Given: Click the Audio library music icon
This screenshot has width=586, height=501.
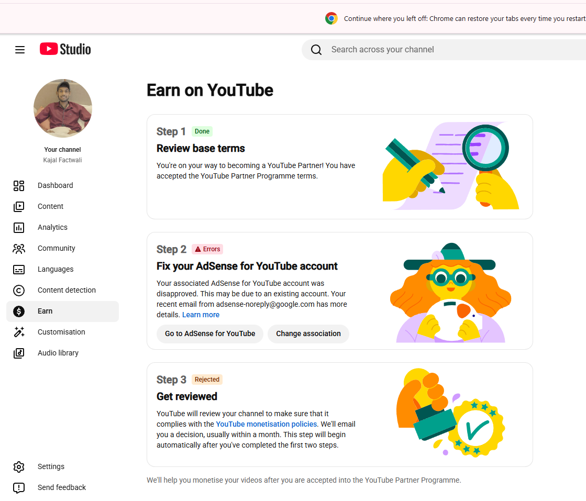Looking at the screenshot, I should click(19, 353).
